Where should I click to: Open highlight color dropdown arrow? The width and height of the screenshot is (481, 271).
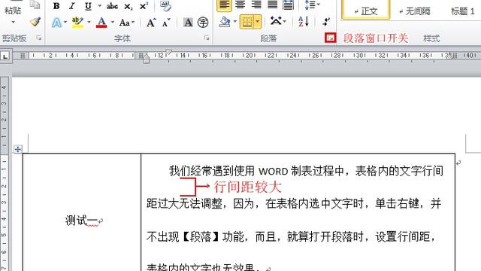pyautogui.click(x=89, y=23)
